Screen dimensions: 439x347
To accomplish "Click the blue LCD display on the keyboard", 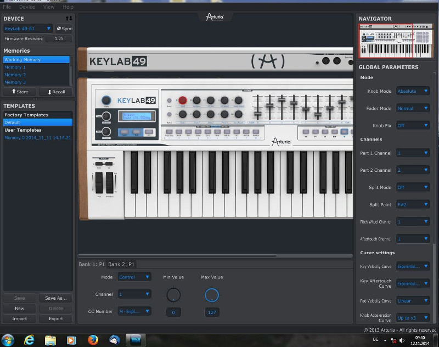I will click(136, 116).
